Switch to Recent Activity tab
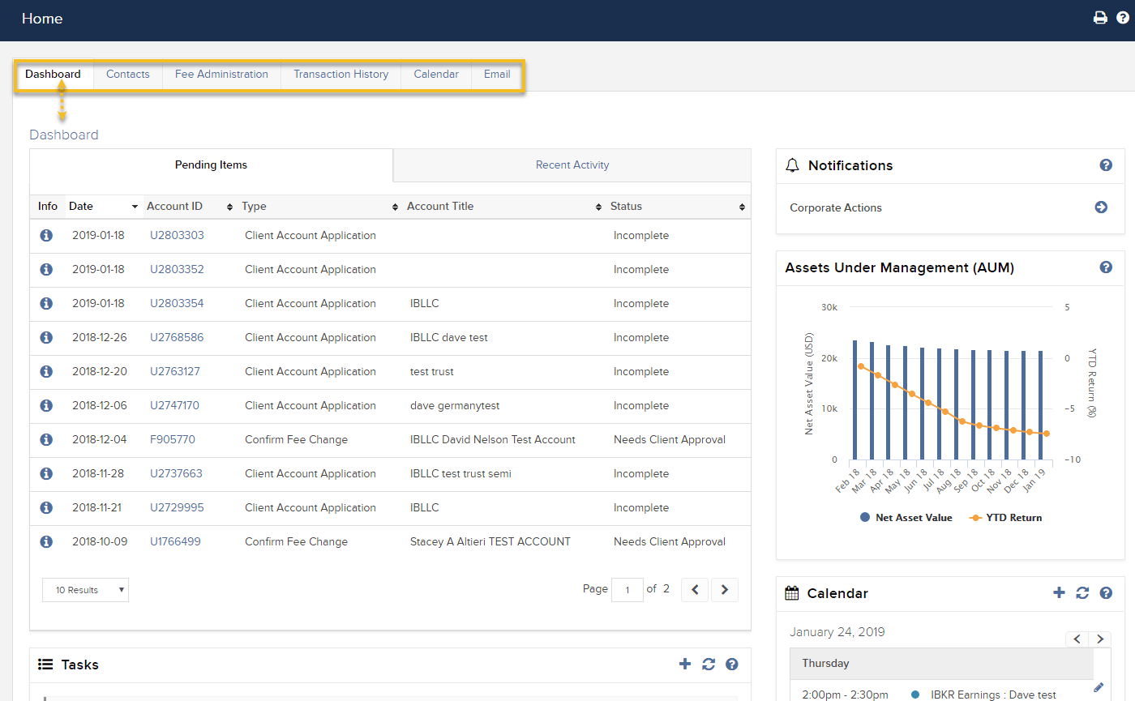Image resolution: width=1135 pixels, height=701 pixels. pos(572,165)
